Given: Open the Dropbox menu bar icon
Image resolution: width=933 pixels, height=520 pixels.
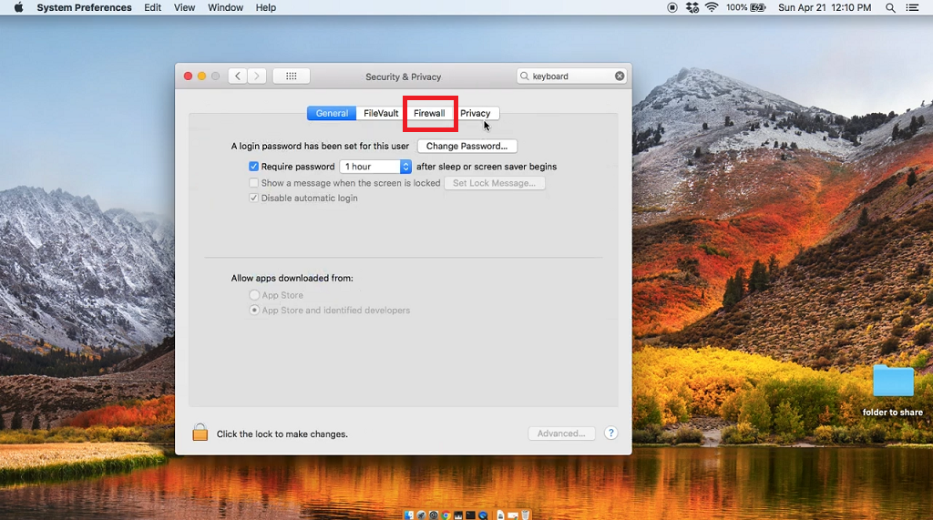Looking at the screenshot, I should (692, 7).
